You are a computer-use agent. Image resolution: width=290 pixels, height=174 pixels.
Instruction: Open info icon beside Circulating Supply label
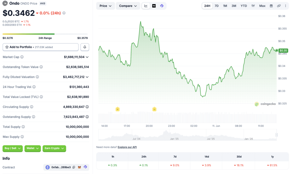pyautogui.click(x=32, y=107)
